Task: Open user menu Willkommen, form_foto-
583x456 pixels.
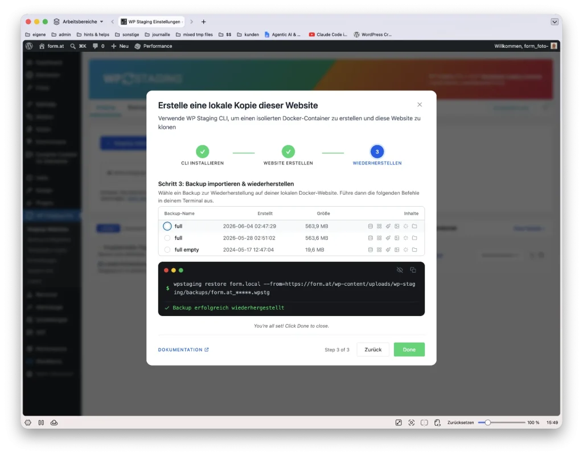Action: (525, 46)
